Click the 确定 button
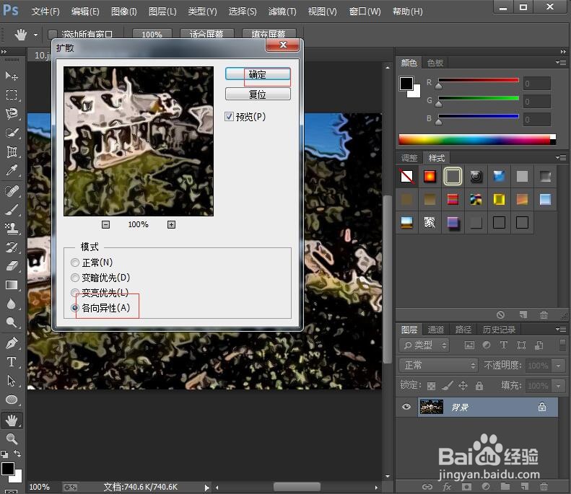571x494 pixels. click(258, 74)
